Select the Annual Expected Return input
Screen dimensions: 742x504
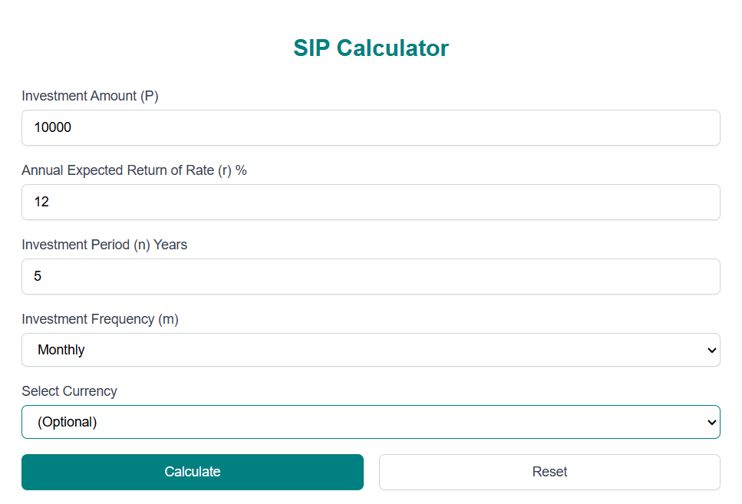pos(371,202)
